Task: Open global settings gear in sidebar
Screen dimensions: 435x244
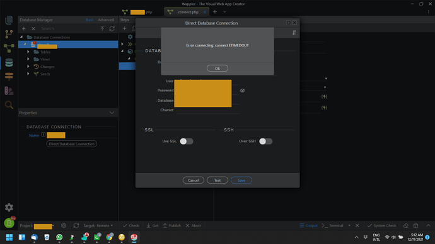Action: 9,207
